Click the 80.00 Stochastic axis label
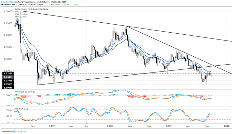Image resolution: width=233 pixels, height=134 pixels. 9,110
